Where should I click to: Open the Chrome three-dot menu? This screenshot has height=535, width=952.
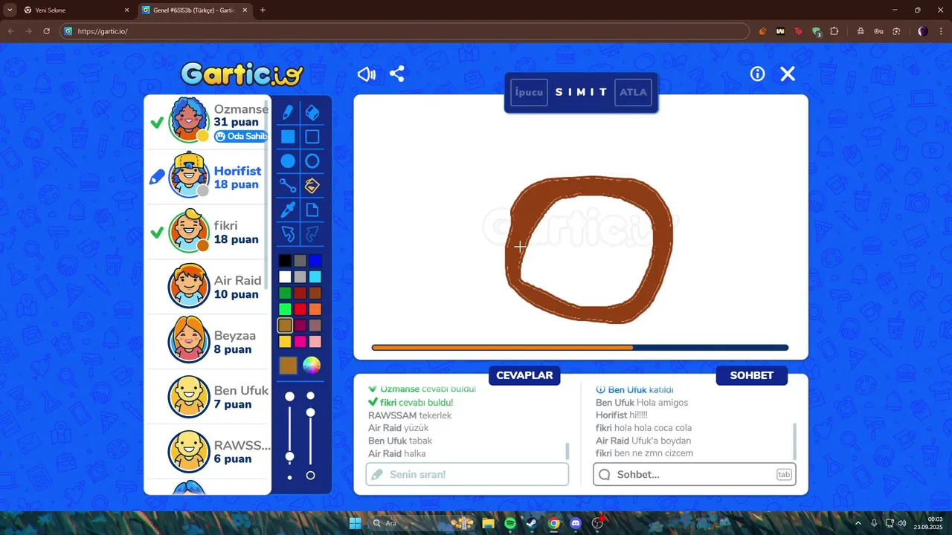tap(941, 31)
